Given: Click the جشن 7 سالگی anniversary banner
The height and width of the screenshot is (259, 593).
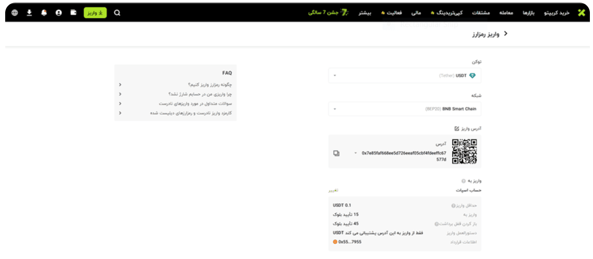Looking at the screenshot, I should [328, 13].
